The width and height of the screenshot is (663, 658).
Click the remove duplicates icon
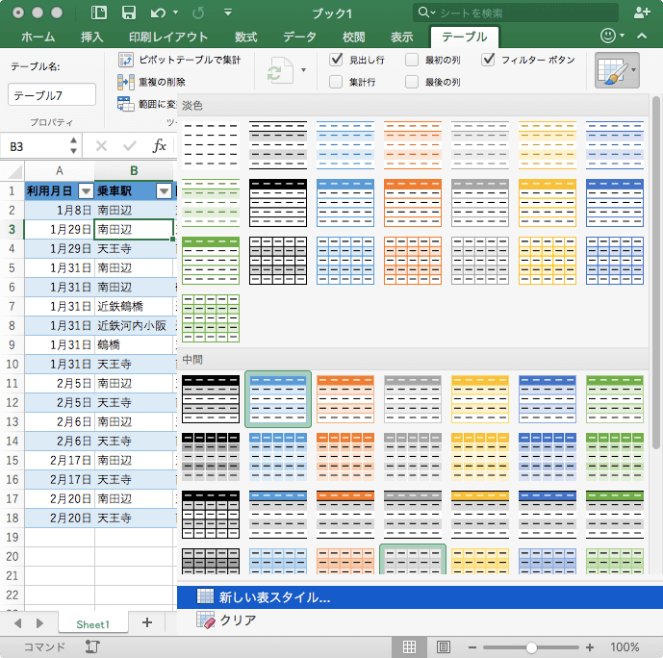(x=126, y=82)
